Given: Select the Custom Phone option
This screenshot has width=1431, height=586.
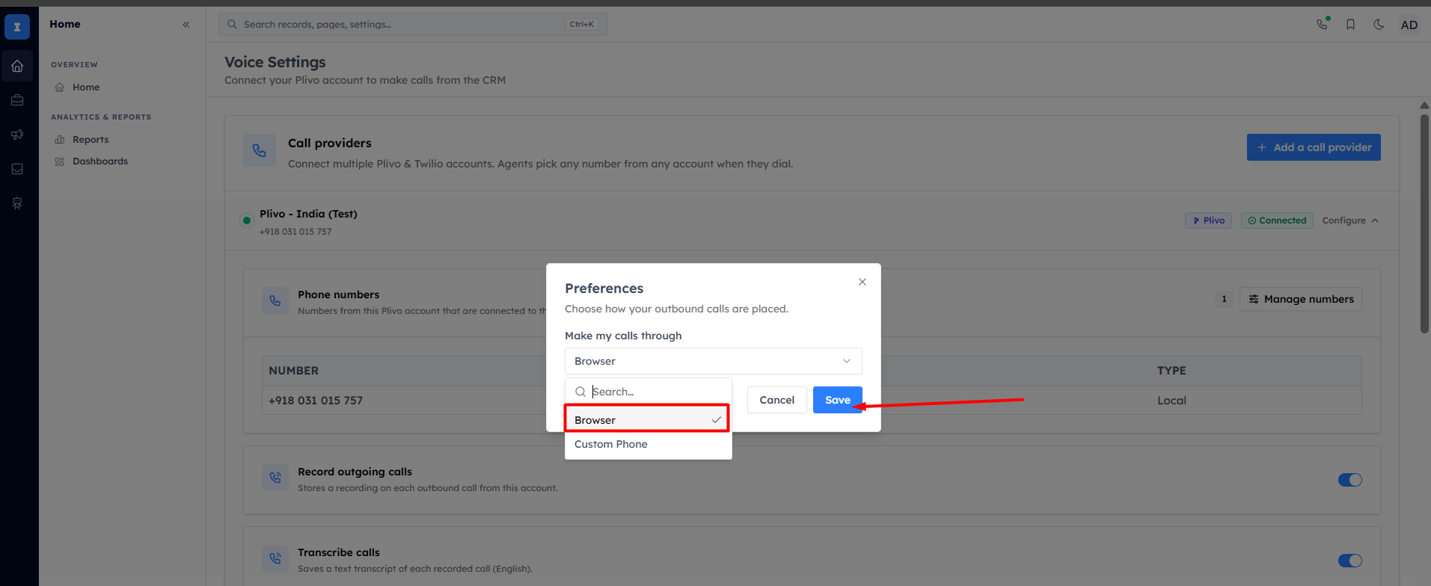Looking at the screenshot, I should click(x=647, y=444).
